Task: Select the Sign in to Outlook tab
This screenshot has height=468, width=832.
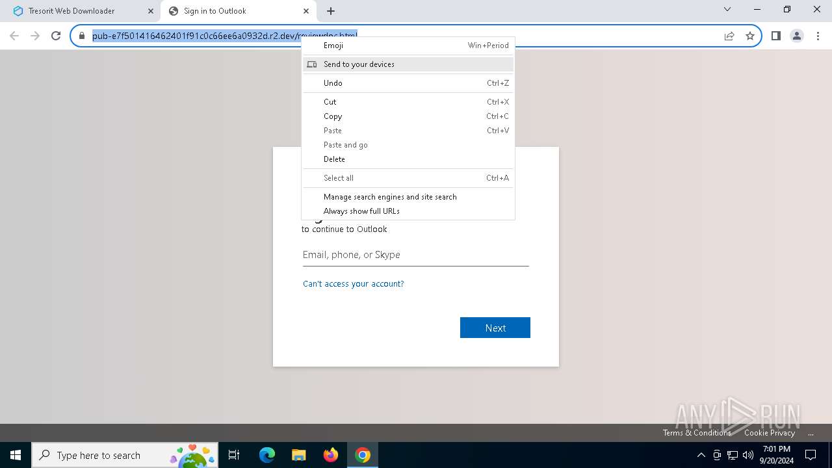Action: tap(238, 11)
